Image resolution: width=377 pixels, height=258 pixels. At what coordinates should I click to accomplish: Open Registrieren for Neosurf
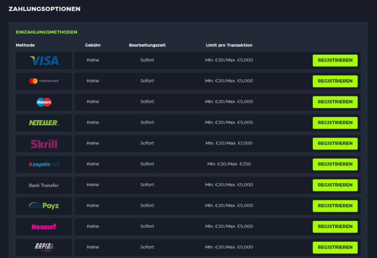tap(335, 226)
